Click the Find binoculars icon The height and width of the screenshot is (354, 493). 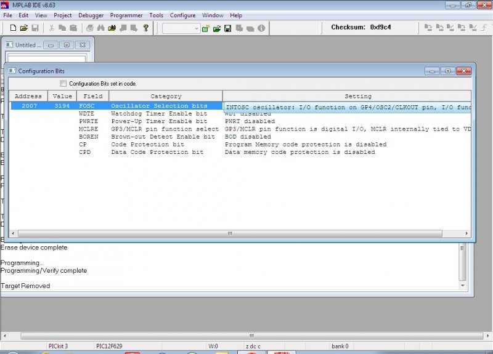coord(100,28)
